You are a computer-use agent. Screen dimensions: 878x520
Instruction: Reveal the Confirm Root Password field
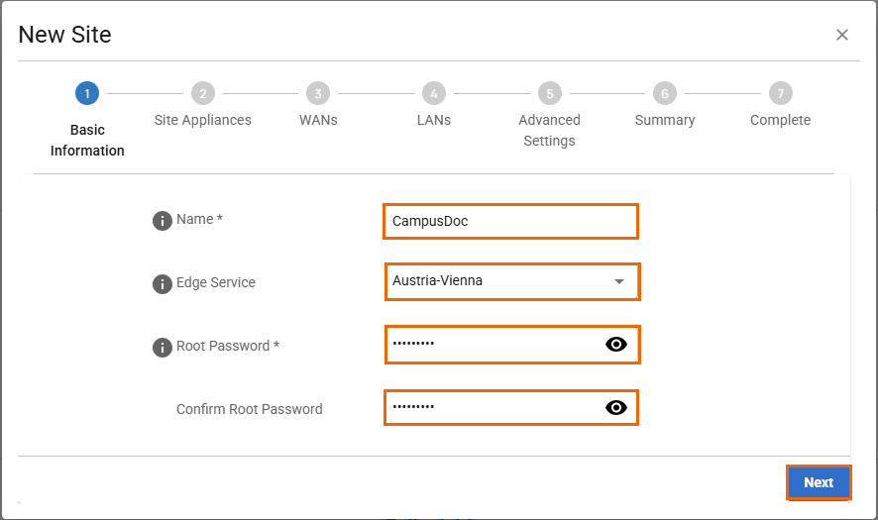coord(616,407)
